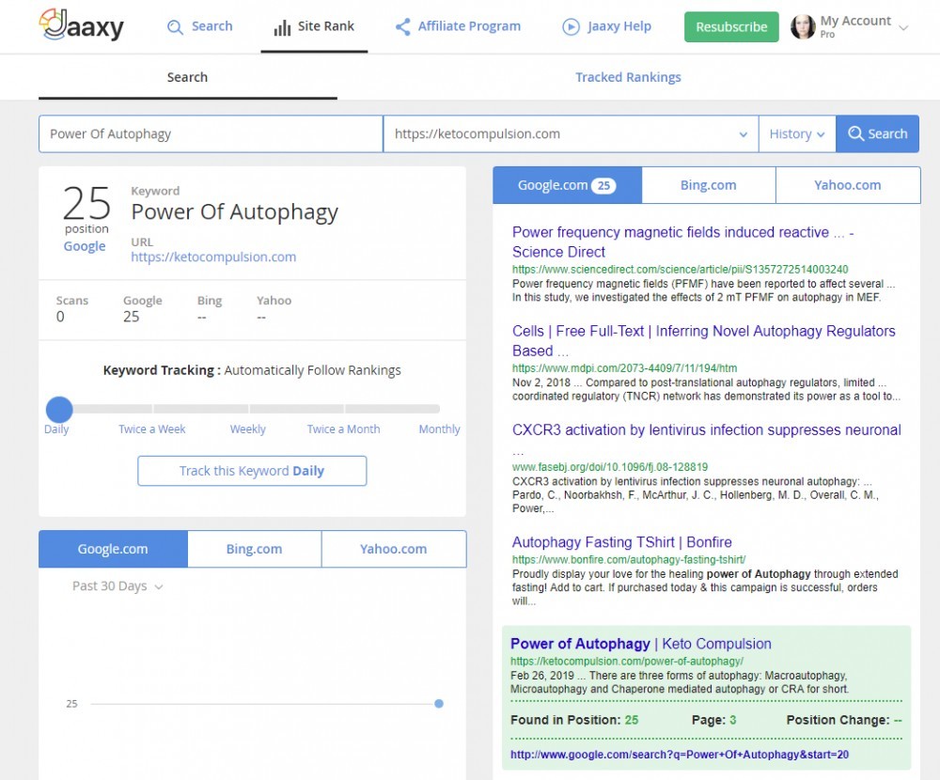Click the Page: 3 text
This screenshot has height=780, width=940.
(714, 720)
